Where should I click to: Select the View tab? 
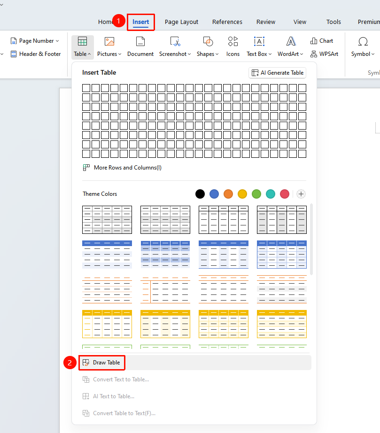coord(300,22)
